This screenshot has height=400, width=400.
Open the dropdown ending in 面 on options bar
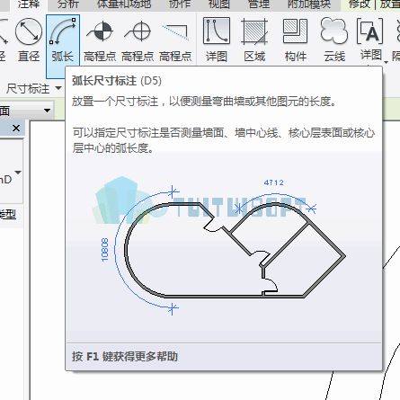26,111
